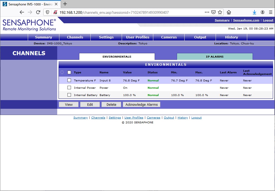Image resolution: width=275 pixels, height=191 pixels.
Task: Click the 'Last Alarm' column header
Action: [x=228, y=72]
